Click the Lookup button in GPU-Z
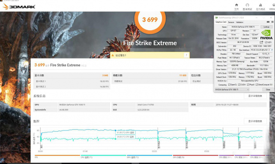Image resolution: width=275 pixels, height=164 pixels. pyautogui.click(x=266, y=27)
